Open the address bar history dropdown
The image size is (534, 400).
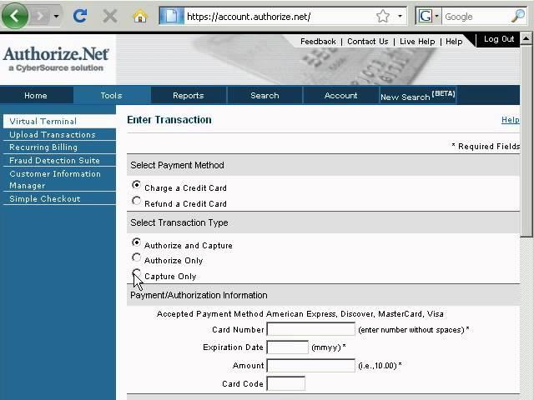[x=400, y=16]
